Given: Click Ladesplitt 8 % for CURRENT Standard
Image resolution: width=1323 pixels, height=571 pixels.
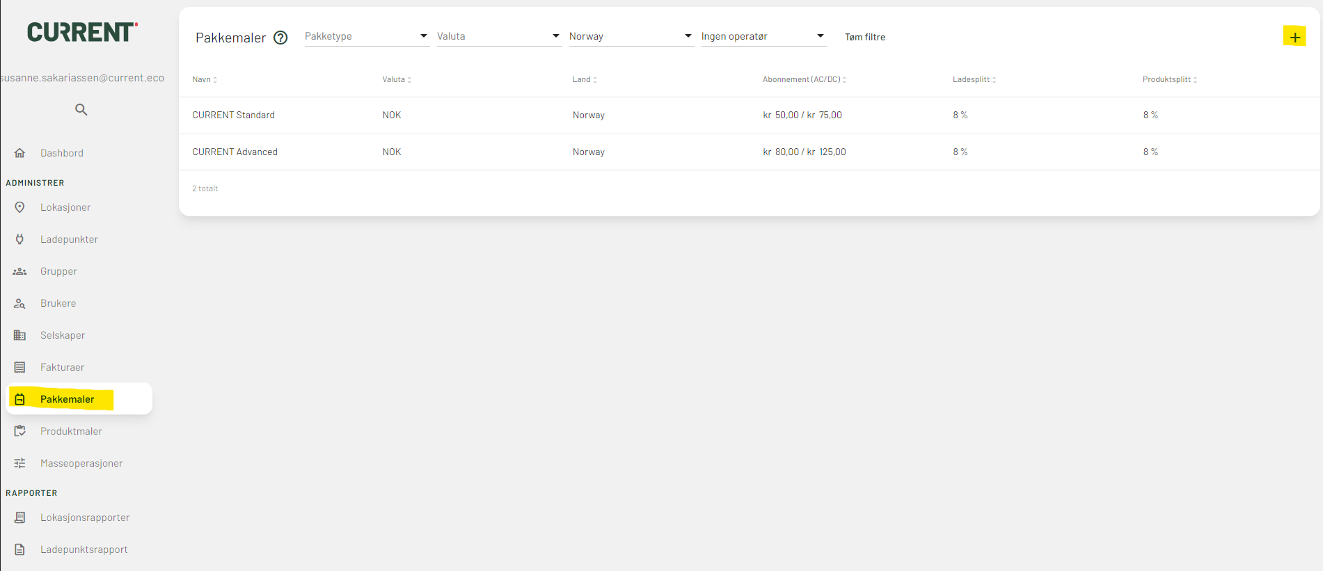Looking at the screenshot, I should tap(960, 115).
